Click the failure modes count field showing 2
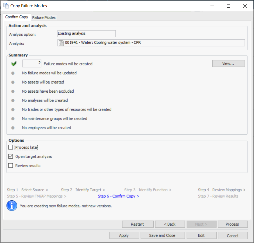Image resolution: width=254 pixels, height=243 pixels. [x=32, y=63]
